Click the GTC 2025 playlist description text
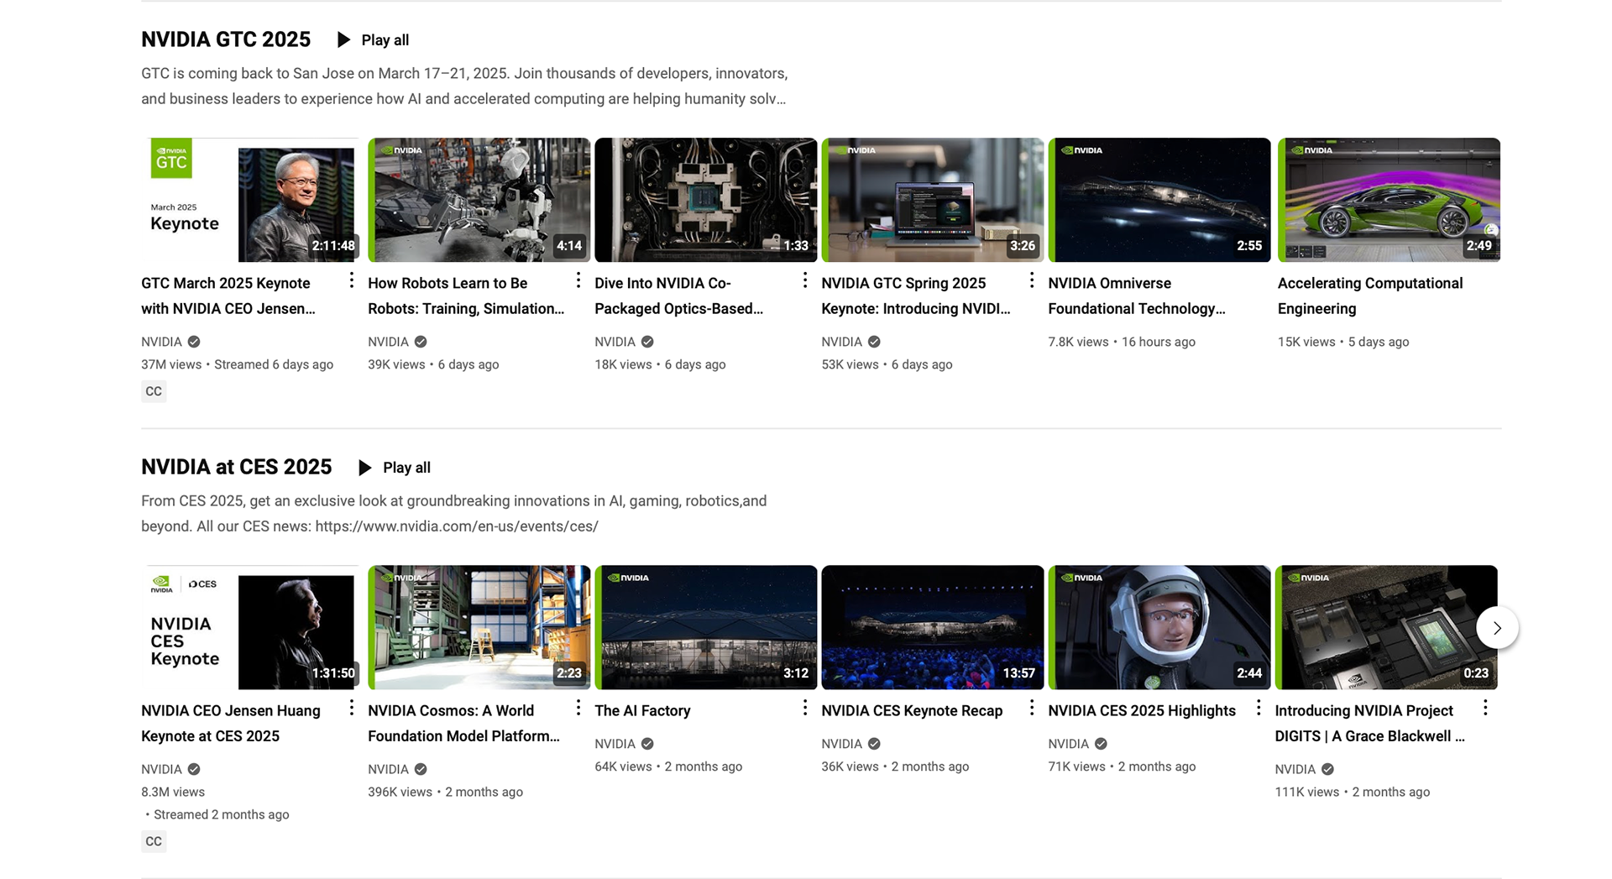The width and height of the screenshot is (1612, 879). [464, 86]
